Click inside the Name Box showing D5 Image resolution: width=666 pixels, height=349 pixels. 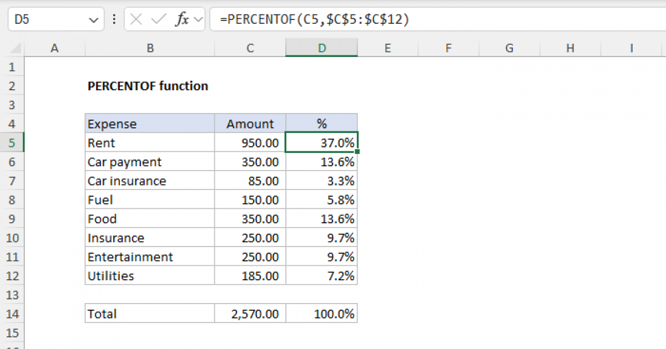point(47,20)
